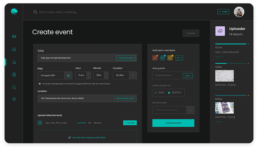Click the layers icon in left sidebar

coord(14,37)
